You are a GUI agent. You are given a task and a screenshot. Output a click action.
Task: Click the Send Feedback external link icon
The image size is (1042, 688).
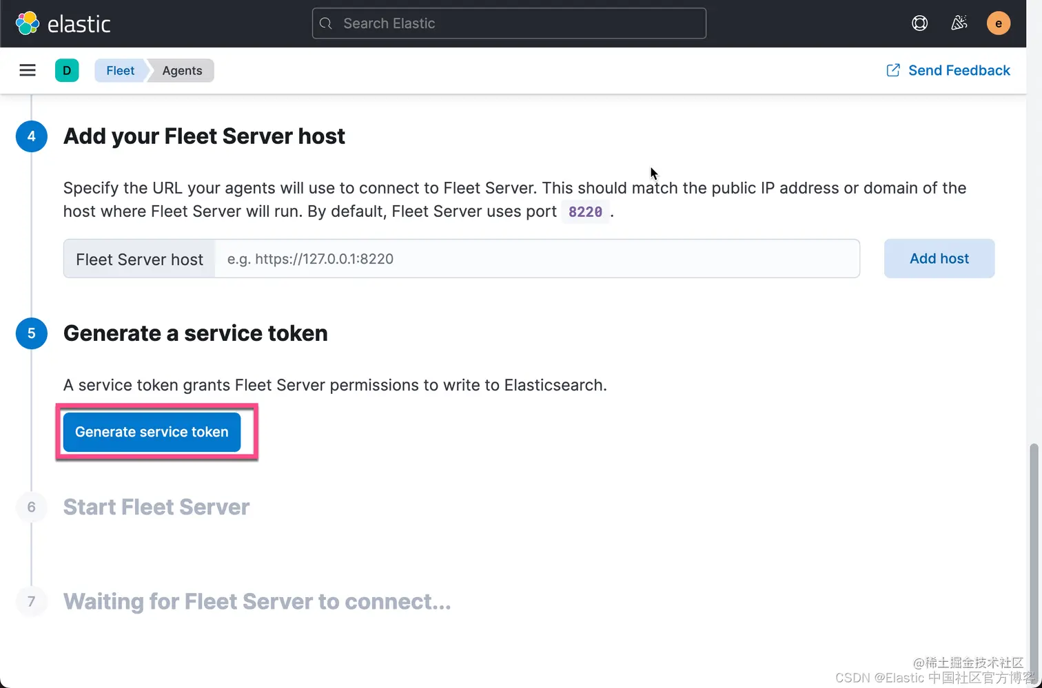(x=893, y=70)
